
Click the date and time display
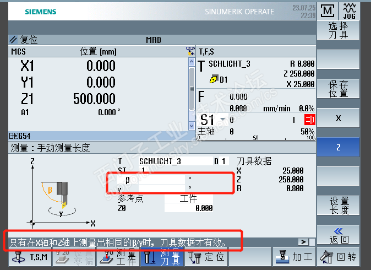tap(304, 12)
